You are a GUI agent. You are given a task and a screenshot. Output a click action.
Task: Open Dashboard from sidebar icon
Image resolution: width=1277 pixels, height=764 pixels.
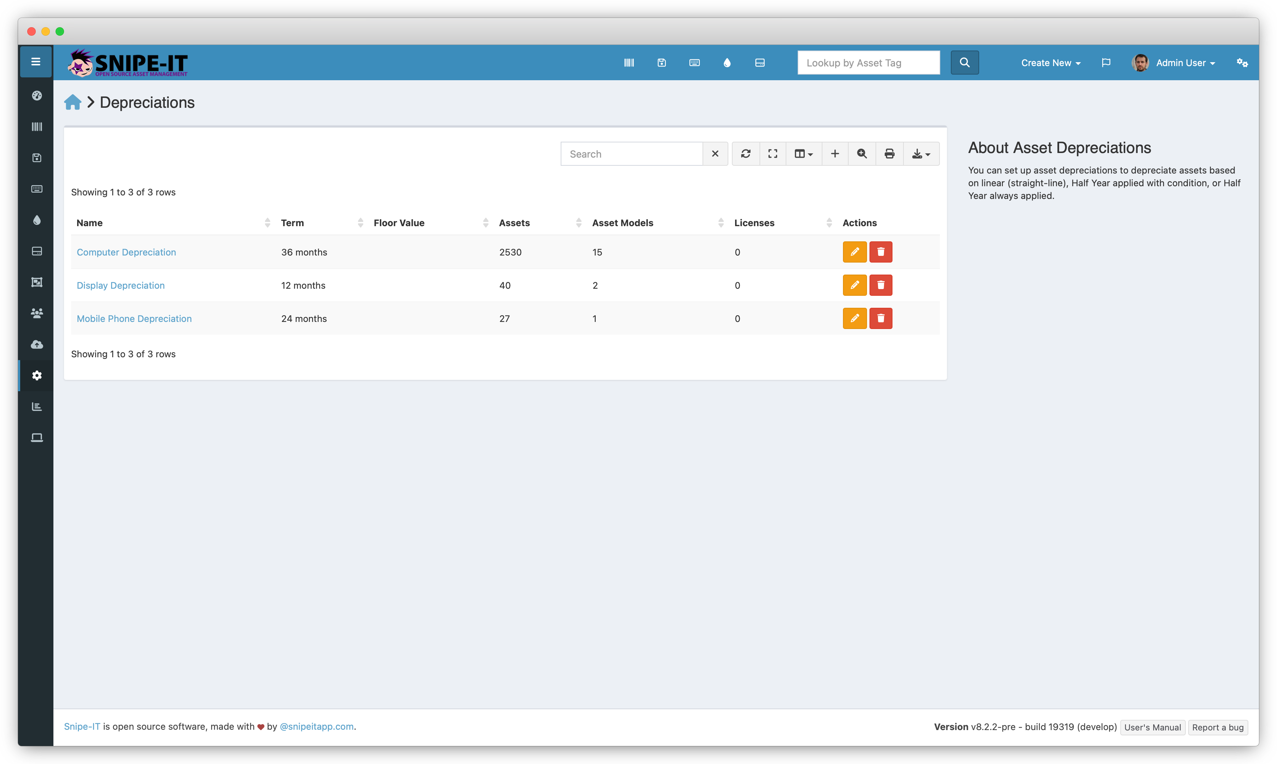[36, 95]
